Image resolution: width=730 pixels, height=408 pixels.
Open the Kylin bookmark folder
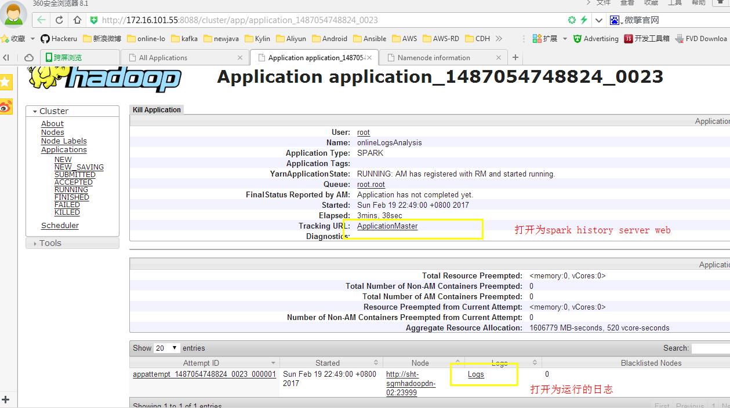click(x=257, y=39)
